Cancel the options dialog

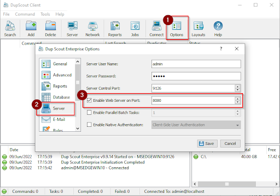pyautogui.click(x=230, y=144)
